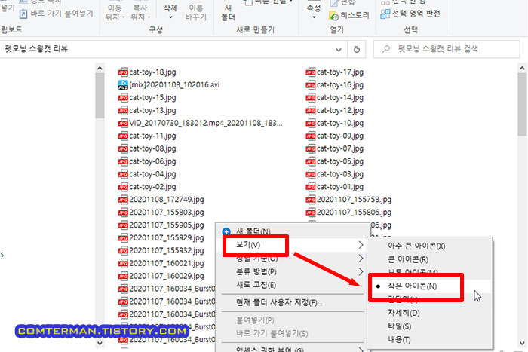Open the History icon in ribbon
The height and width of the screenshot is (352, 528).
tap(333, 16)
